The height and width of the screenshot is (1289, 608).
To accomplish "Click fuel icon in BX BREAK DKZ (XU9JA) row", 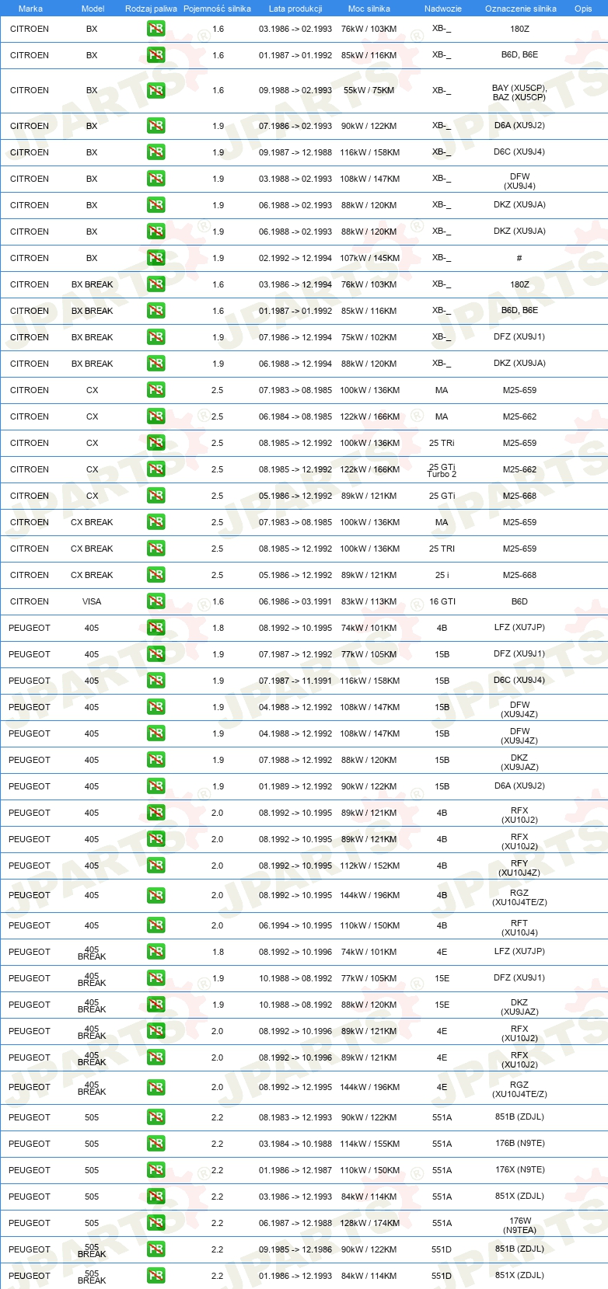I will click(155, 364).
